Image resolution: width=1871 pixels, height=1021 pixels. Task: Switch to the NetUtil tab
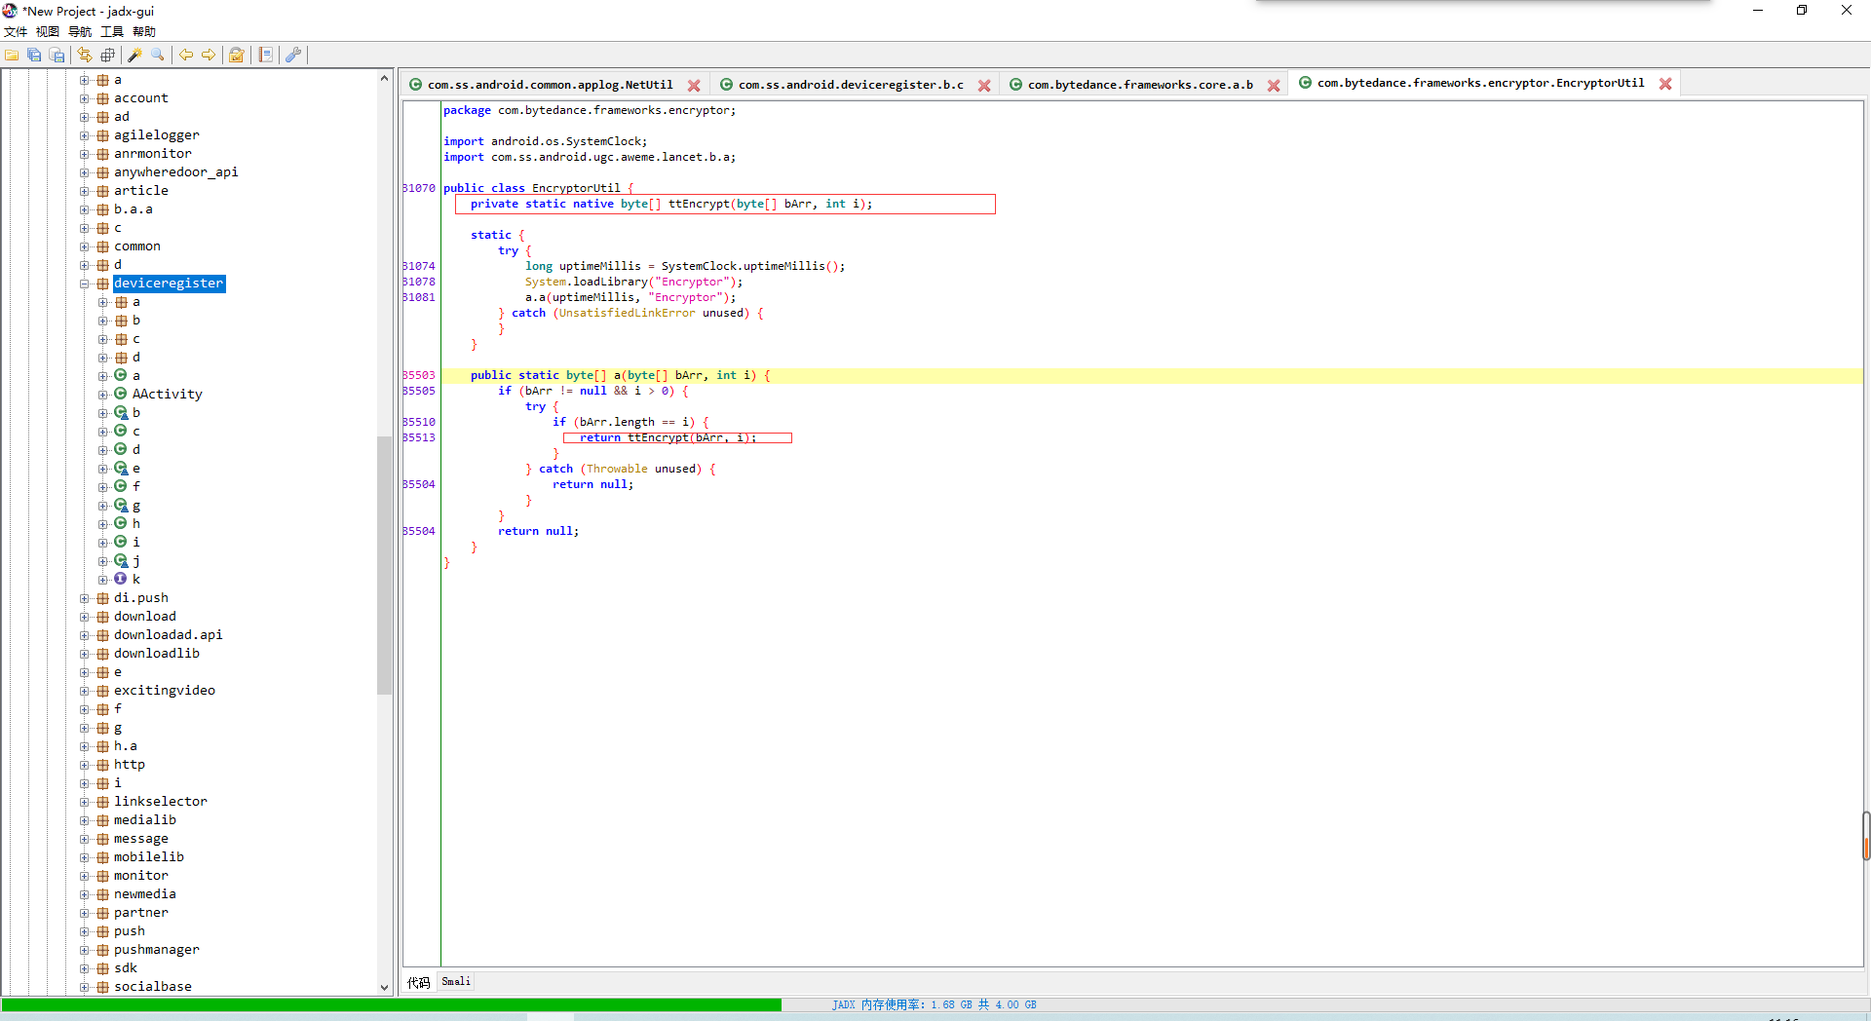(550, 85)
